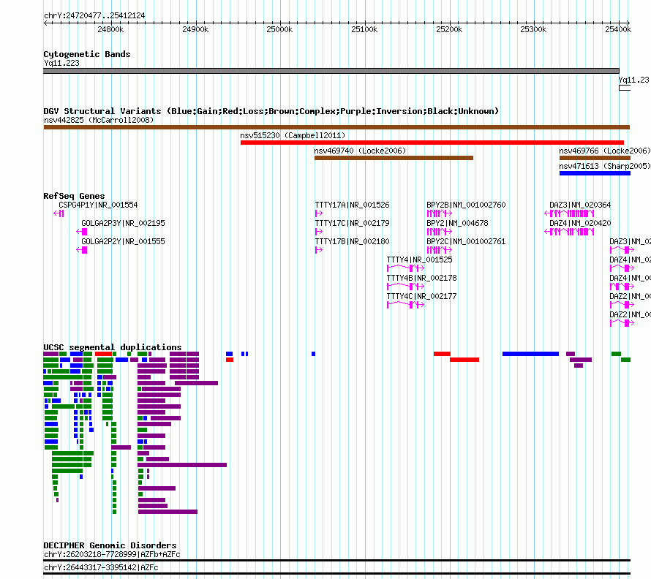Click the long blue segmental duplication bar
Image resolution: width=651 pixels, height=579 pixels.
click(x=530, y=354)
